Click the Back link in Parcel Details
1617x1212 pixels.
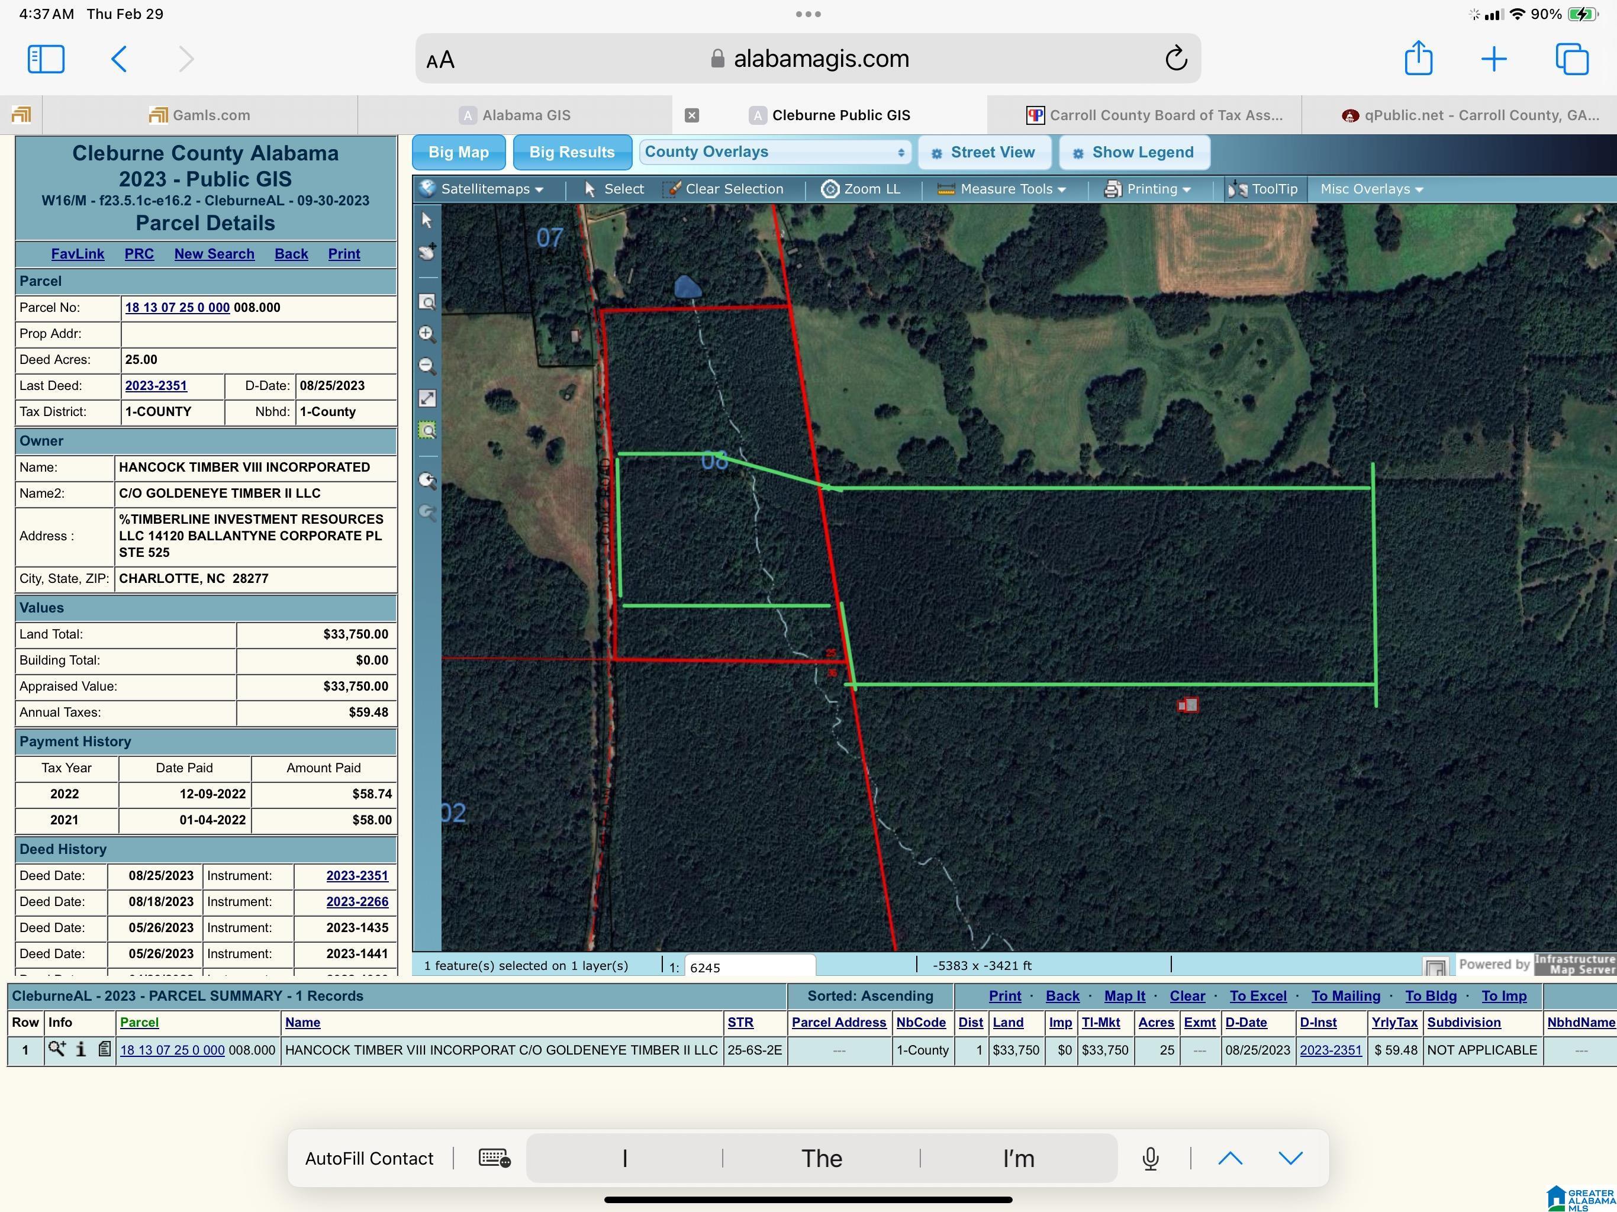coord(291,254)
